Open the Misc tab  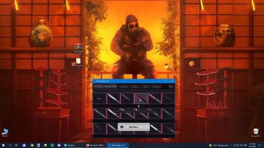point(146,87)
